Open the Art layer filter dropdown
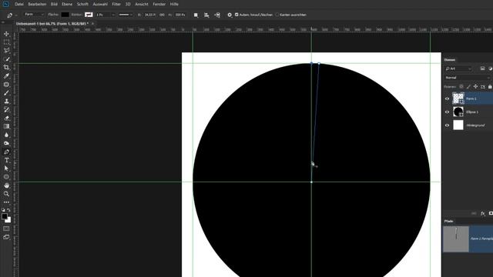Image resolution: width=493 pixels, height=277 pixels. pos(459,68)
